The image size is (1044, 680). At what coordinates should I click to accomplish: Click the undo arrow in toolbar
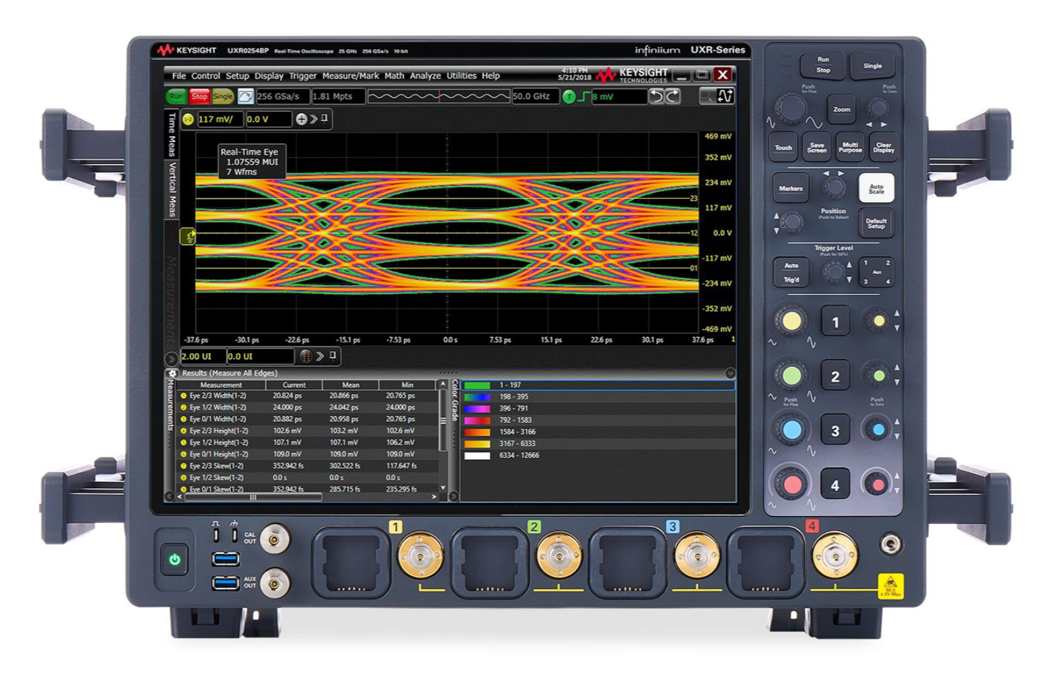[x=656, y=97]
